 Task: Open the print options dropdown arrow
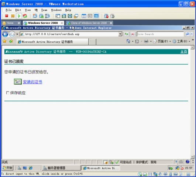click(151, 41)
